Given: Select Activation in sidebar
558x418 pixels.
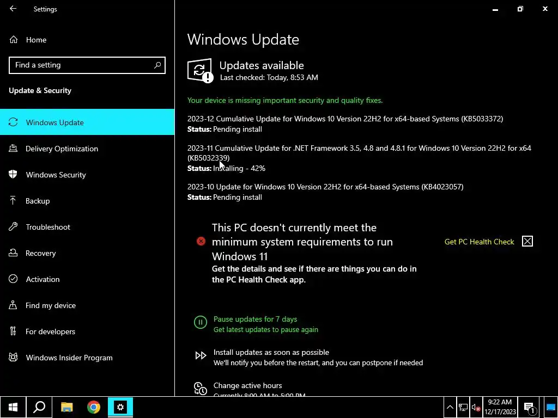Looking at the screenshot, I should [87, 279].
